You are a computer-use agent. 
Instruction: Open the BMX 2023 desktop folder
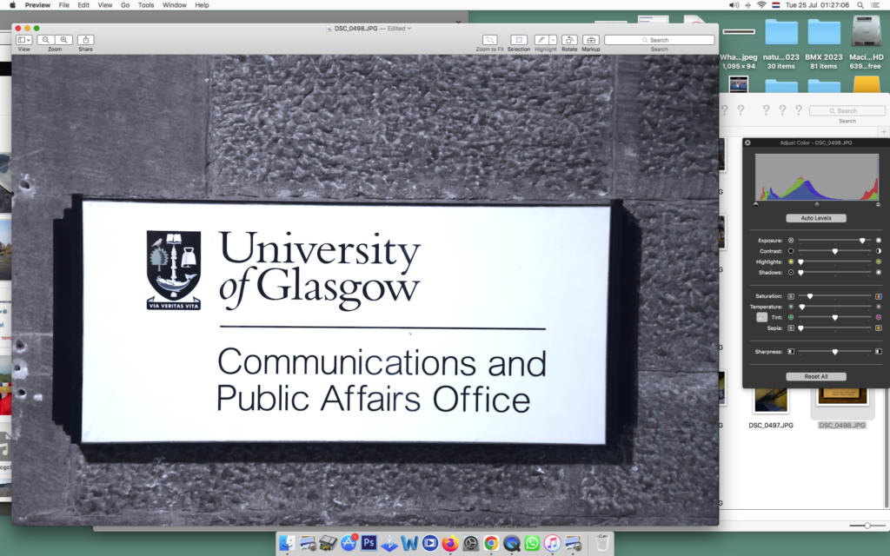(x=824, y=32)
